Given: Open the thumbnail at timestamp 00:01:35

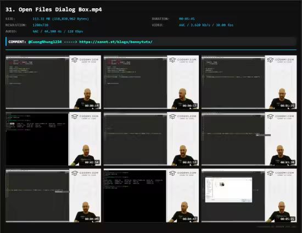Looking at the screenshot, I should click(x=249, y=82).
